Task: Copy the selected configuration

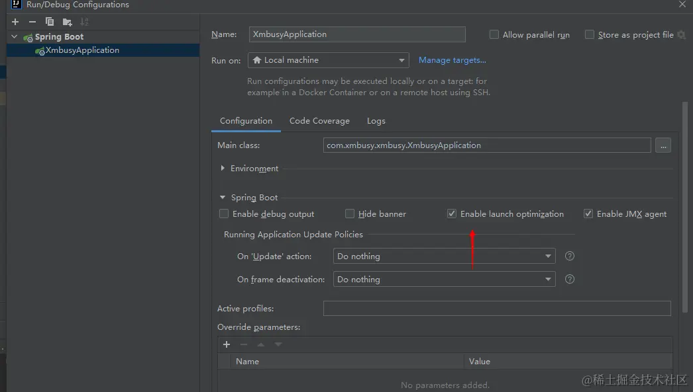Action: [50, 22]
